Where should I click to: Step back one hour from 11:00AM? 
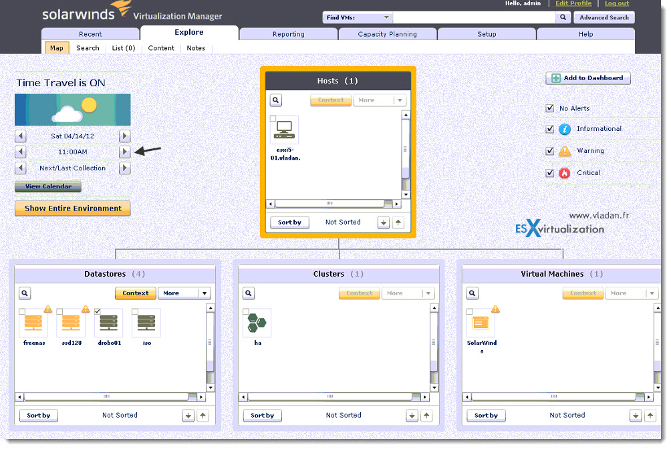click(x=21, y=152)
